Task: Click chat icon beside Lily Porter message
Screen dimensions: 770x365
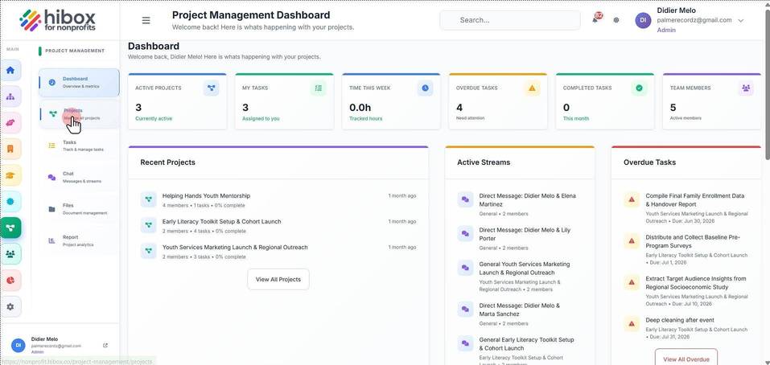Action: 465,233
